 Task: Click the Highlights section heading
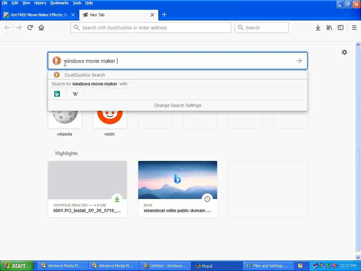66,153
